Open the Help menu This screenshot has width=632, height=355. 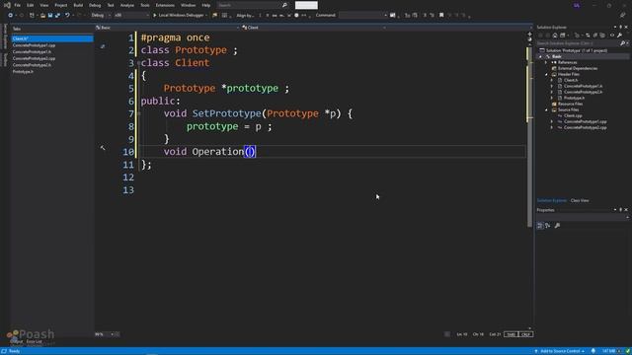206,5
